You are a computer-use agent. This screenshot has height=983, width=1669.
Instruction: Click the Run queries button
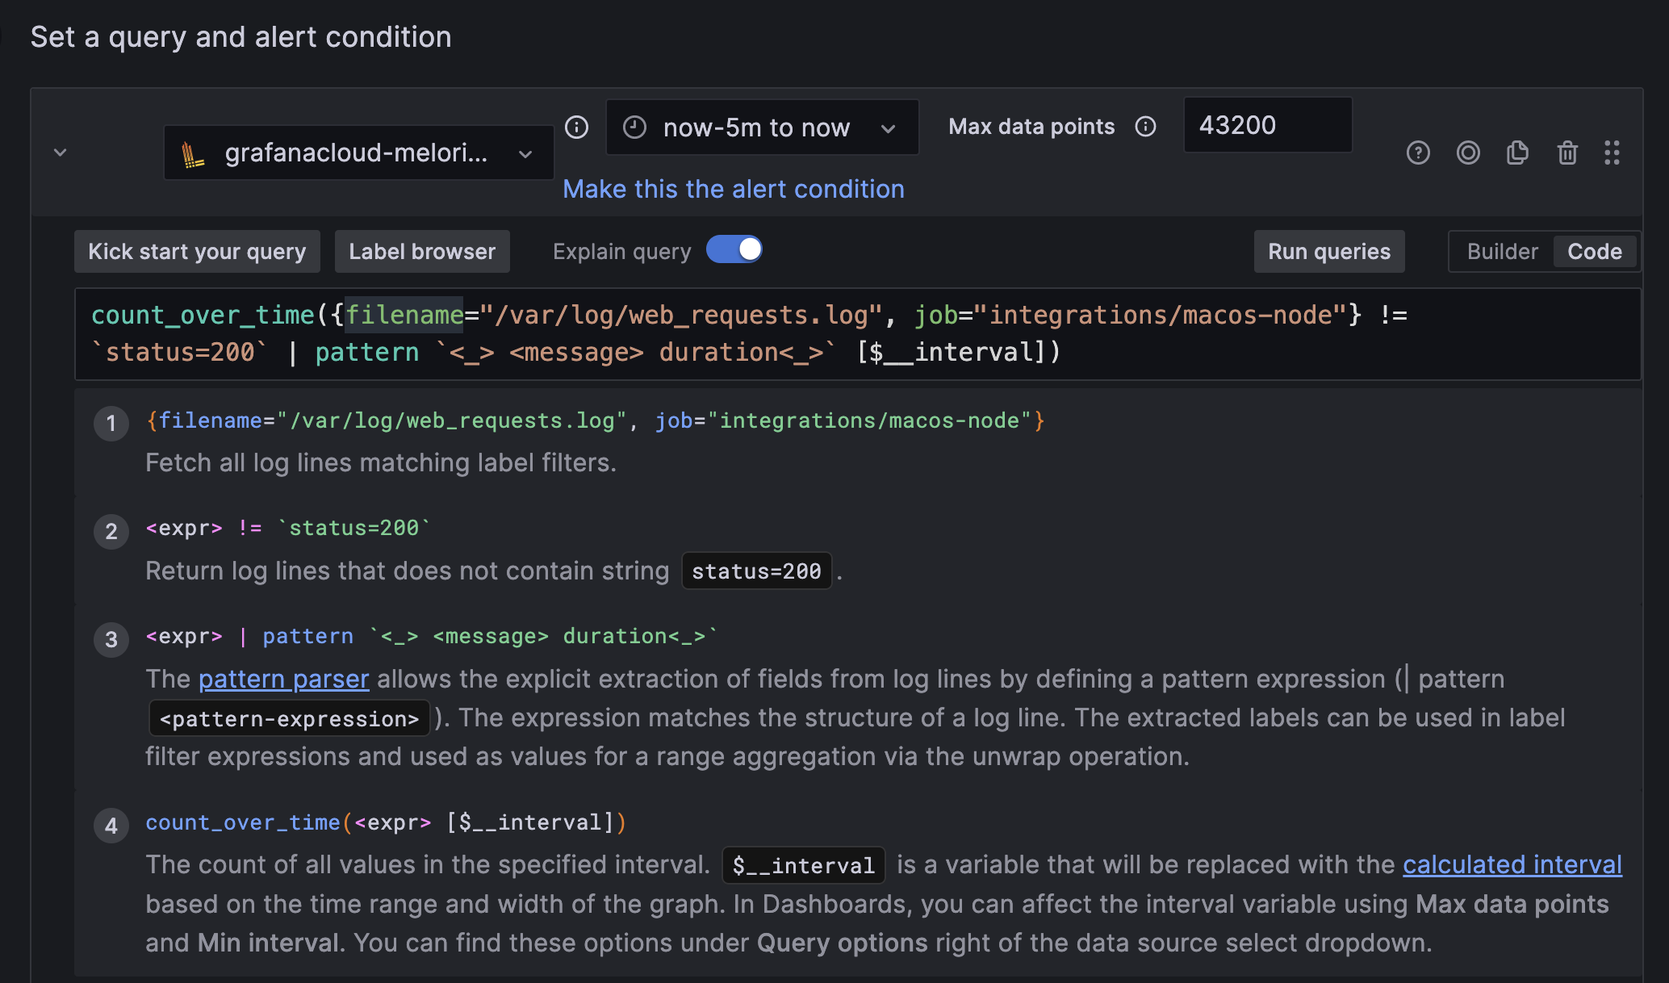click(1328, 252)
